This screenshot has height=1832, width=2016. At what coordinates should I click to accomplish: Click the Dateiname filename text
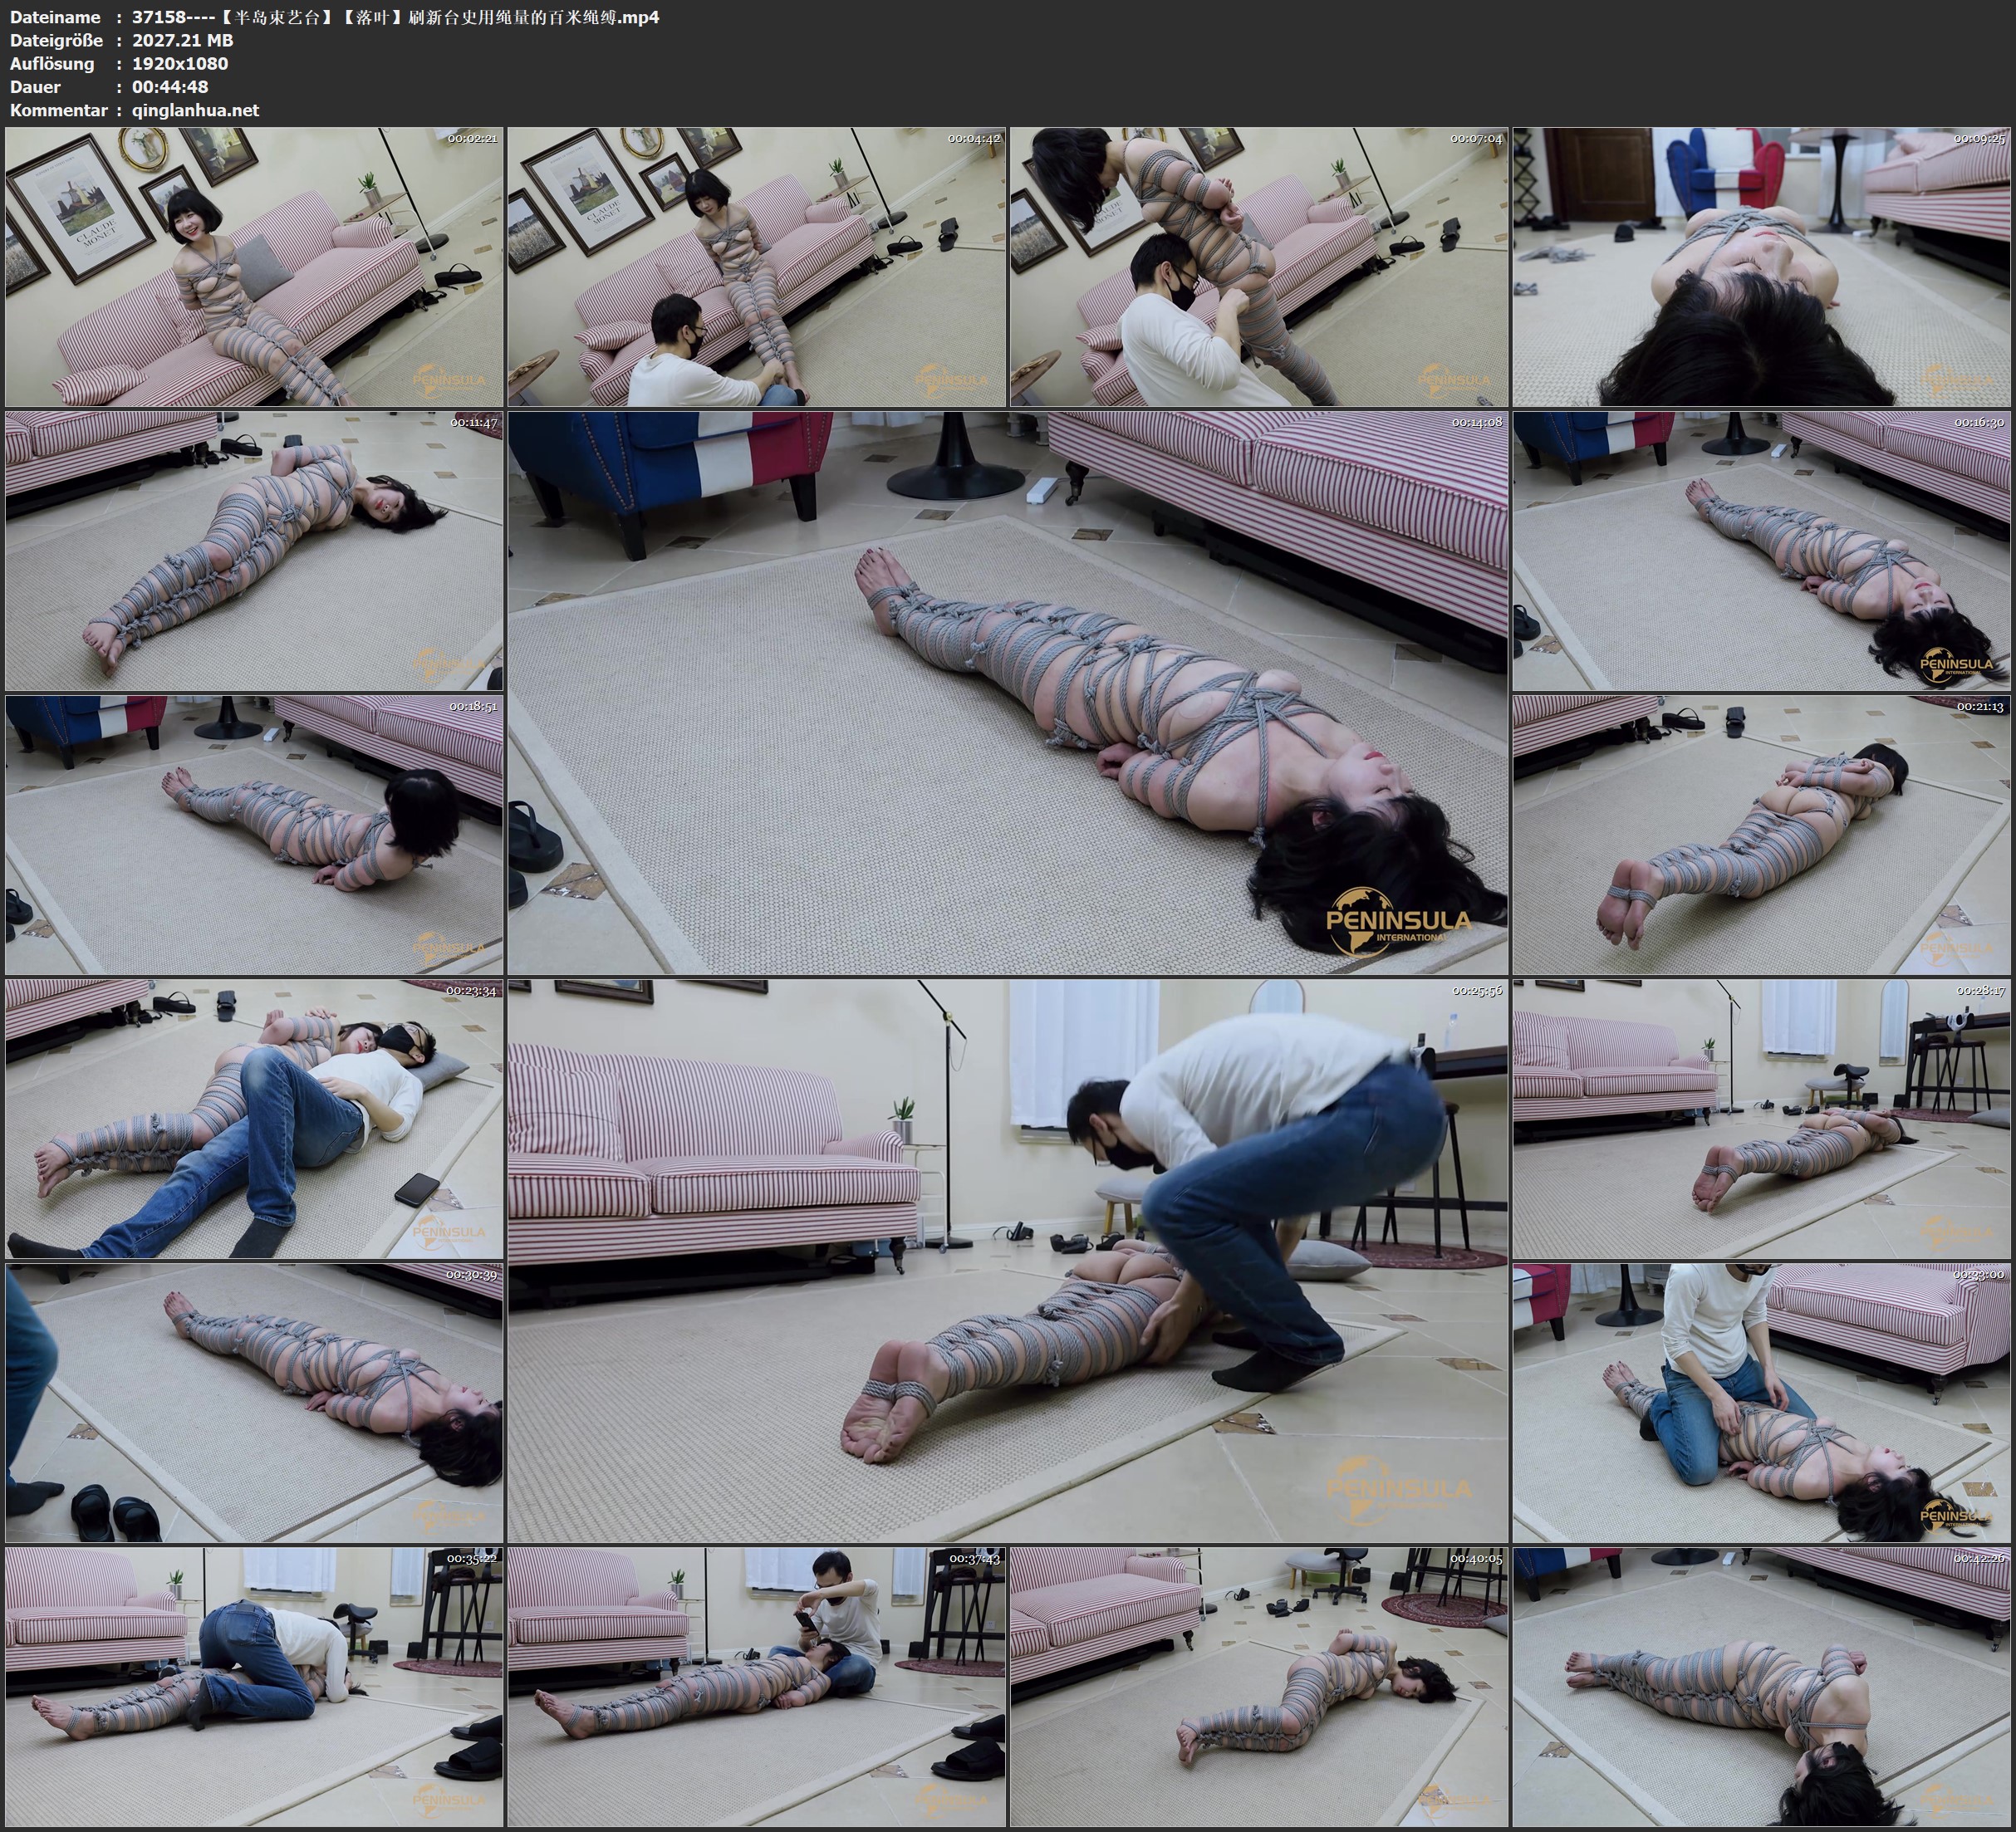pos(395,17)
